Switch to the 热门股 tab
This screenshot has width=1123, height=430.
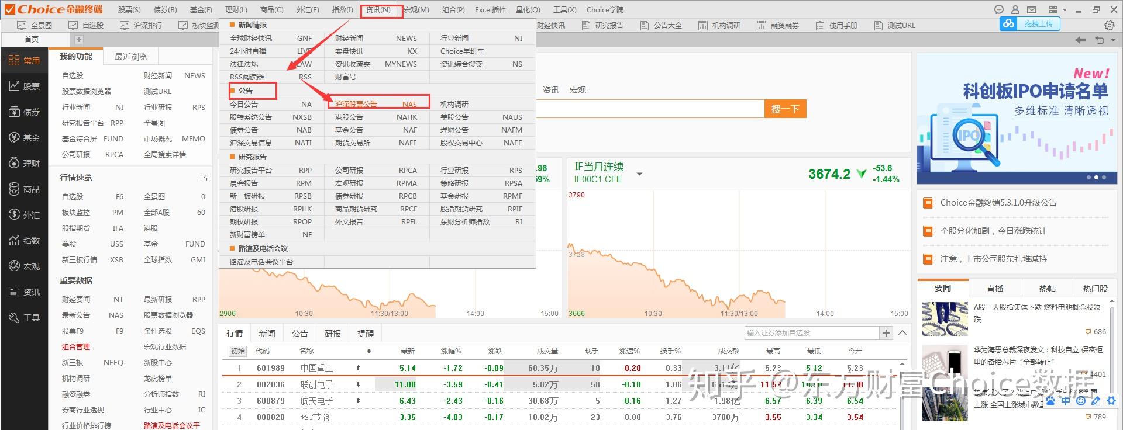pos(1096,288)
